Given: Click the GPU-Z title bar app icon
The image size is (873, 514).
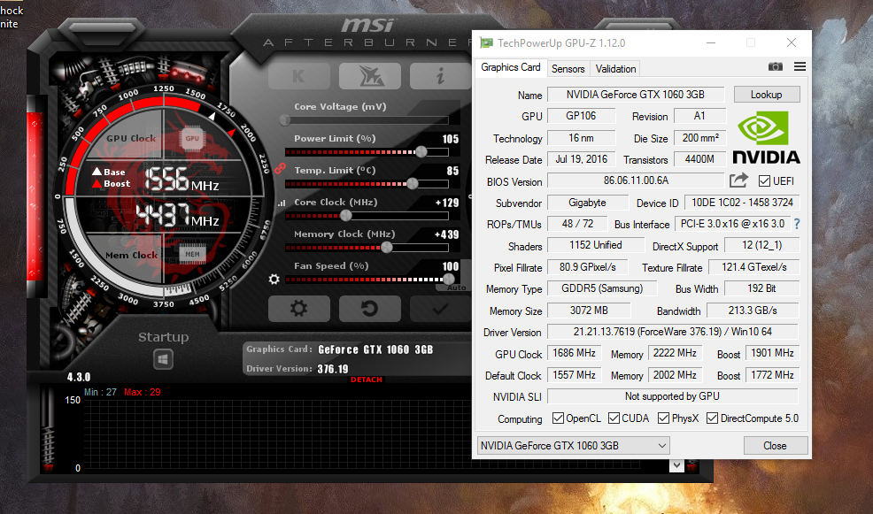Looking at the screenshot, I should pos(486,42).
